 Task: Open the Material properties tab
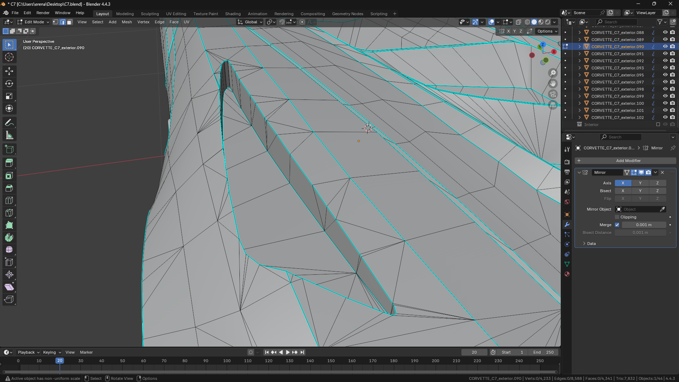[567, 274]
